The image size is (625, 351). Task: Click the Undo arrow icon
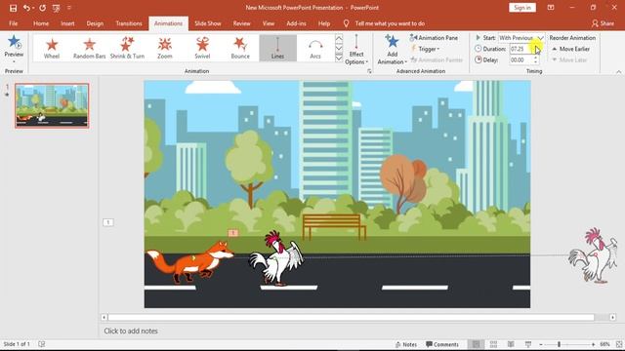pyautogui.click(x=26, y=8)
